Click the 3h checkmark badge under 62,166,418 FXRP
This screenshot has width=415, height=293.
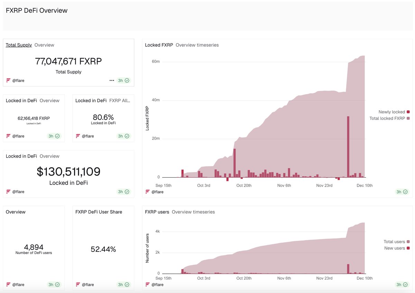(54, 136)
